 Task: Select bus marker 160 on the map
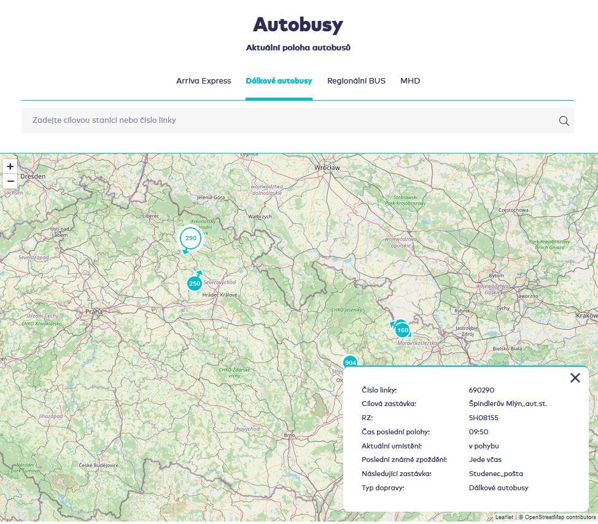[403, 330]
